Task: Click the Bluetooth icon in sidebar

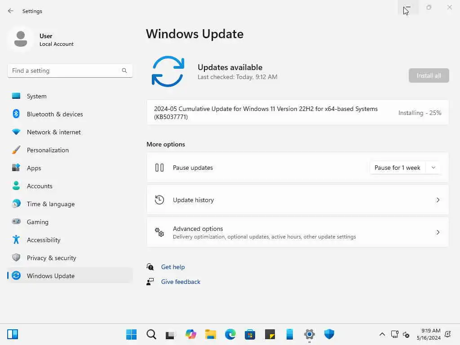Action: coord(16,114)
